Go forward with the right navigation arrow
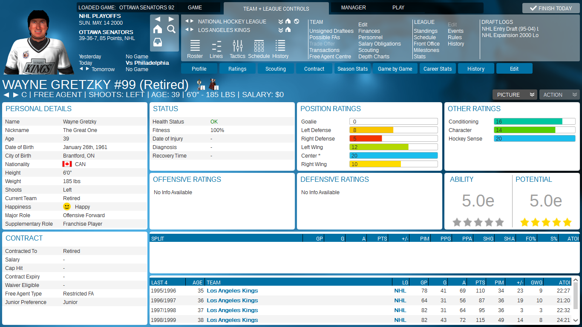This screenshot has height=327, width=582. coord(171,19)
